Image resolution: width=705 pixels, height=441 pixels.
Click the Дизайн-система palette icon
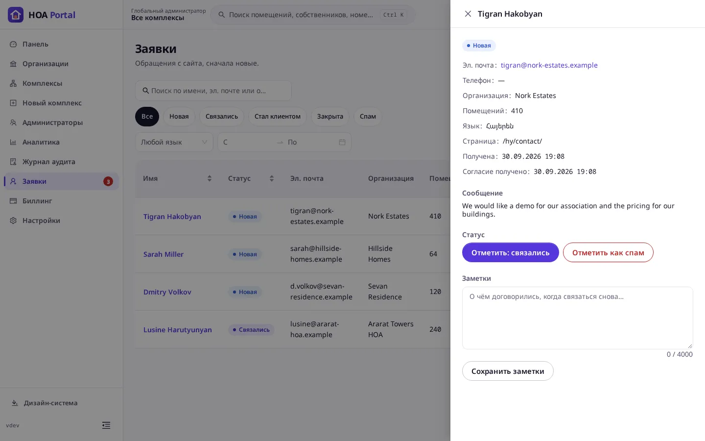click(x=15, y=403)
